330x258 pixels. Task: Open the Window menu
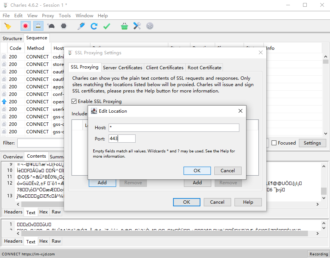[x=84, y=16]
